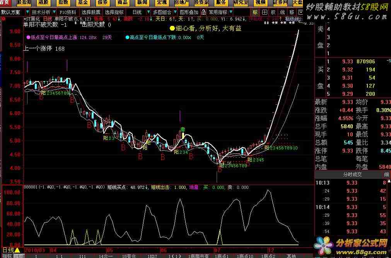The width and height of the screenshot is (391, 258).
Task: Click the 07 month marker on timeline
Action: [218, 250]
